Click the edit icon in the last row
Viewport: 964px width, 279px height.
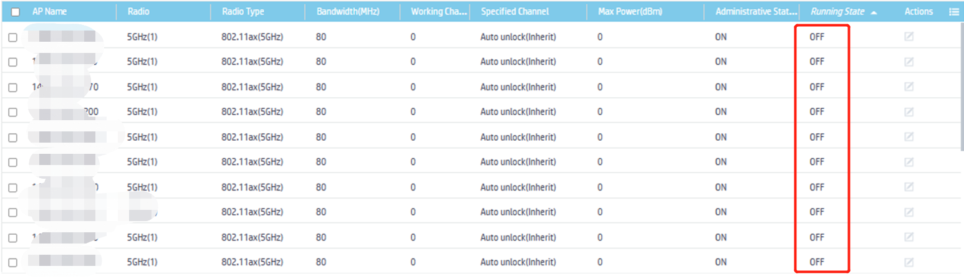point(909,262)
